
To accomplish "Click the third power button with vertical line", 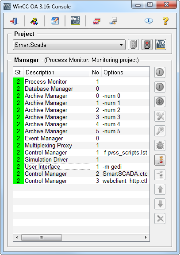I will pos(160,101).
